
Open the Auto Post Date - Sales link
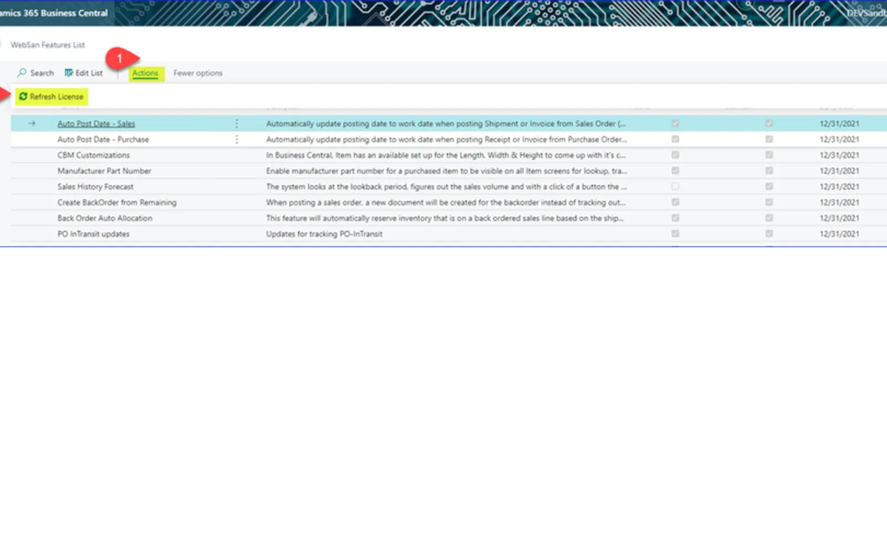(x=96, y=124)
